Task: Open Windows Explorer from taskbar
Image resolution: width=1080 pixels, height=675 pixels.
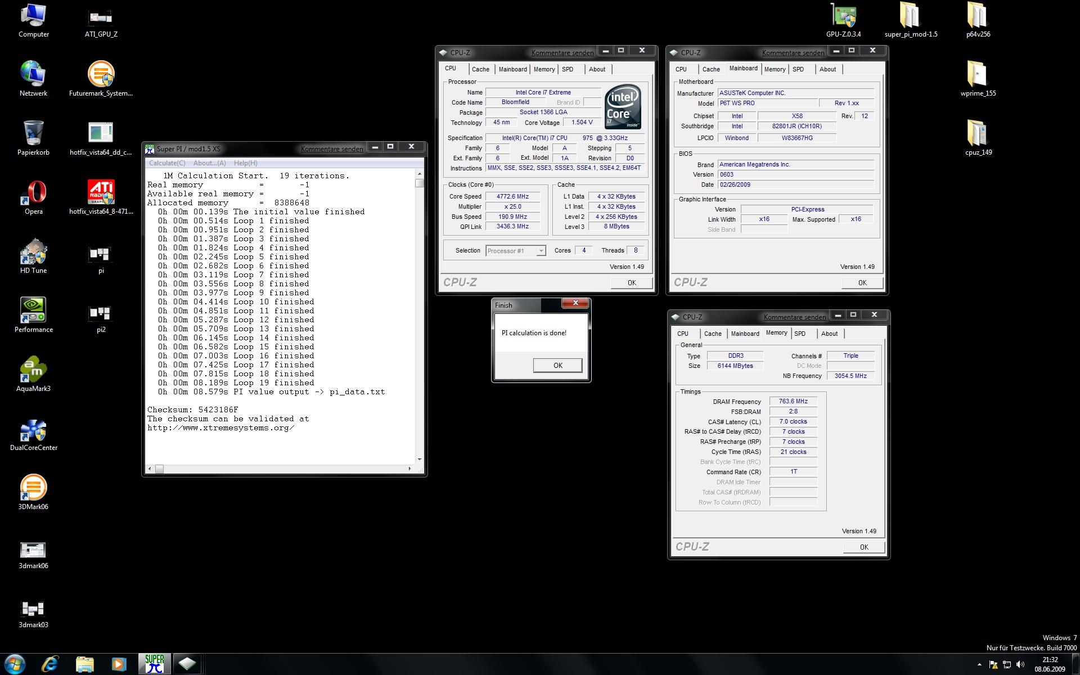Action: (x=84, y=664)
